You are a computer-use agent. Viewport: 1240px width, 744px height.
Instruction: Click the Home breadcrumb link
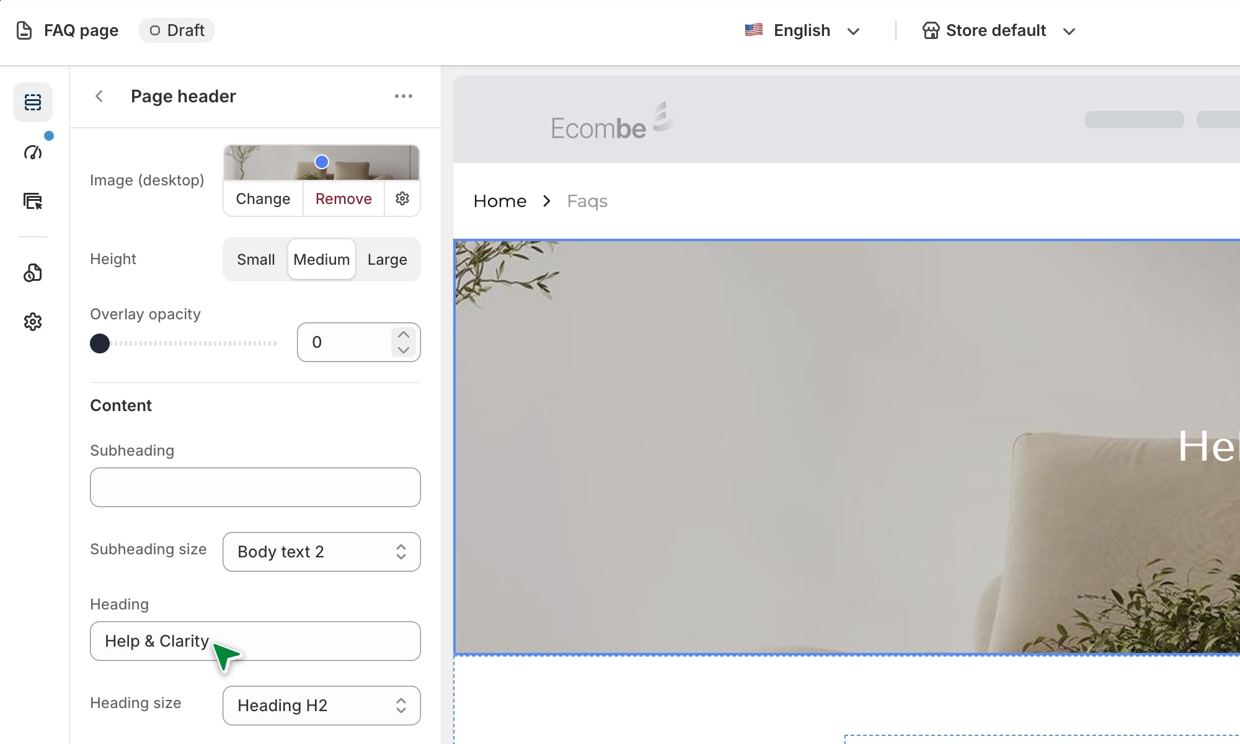pos(500,201)
